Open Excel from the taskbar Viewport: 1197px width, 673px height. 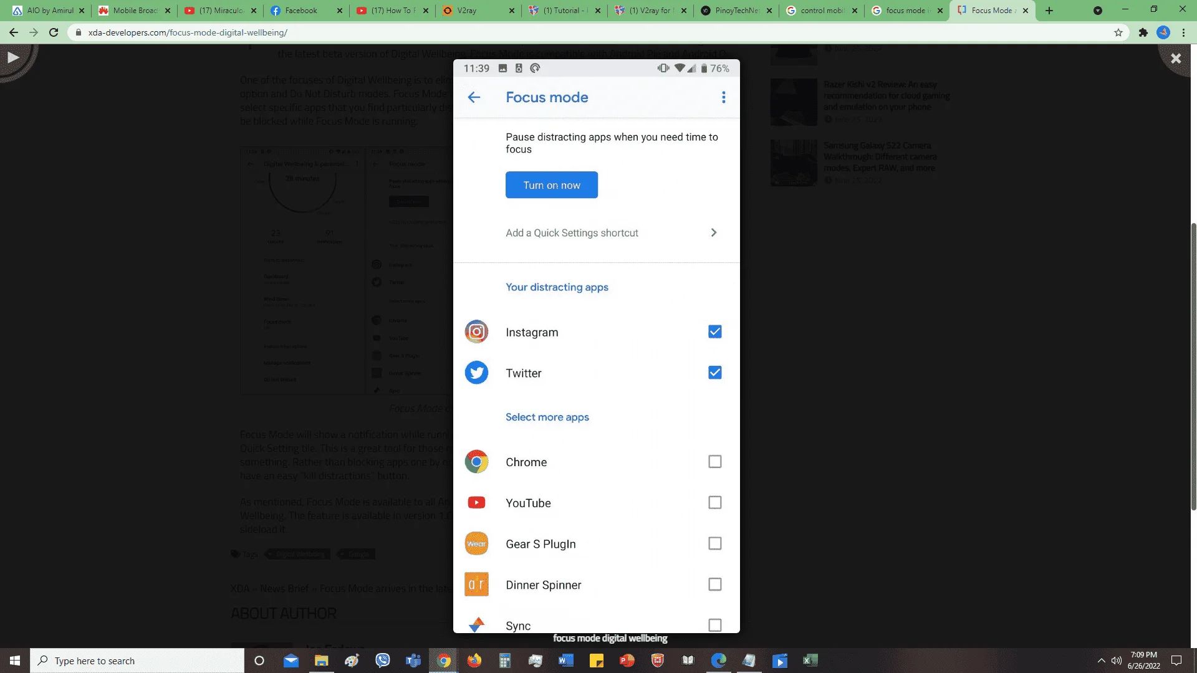(810, 661)
